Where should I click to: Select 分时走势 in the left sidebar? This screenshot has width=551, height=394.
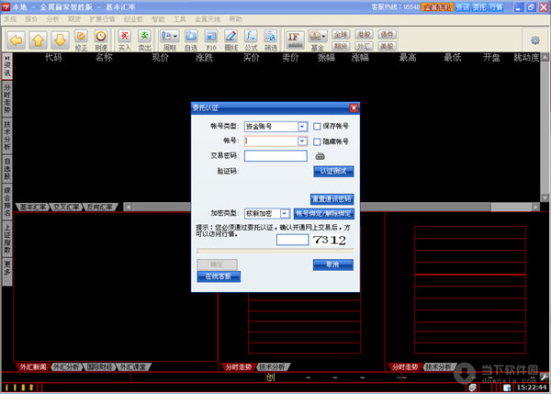[x=7, y=99]
